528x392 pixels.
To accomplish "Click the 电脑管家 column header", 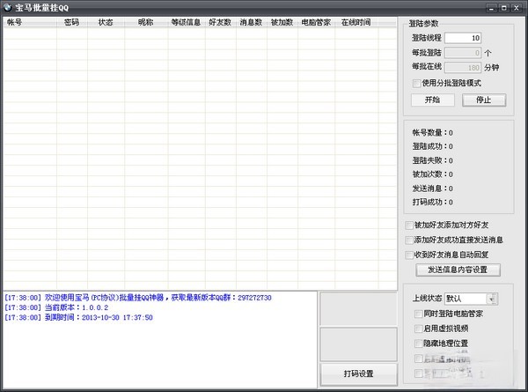I will [317, 22].
